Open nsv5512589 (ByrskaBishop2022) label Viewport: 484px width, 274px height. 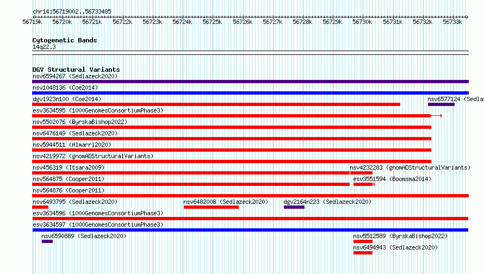pos(400,236)
